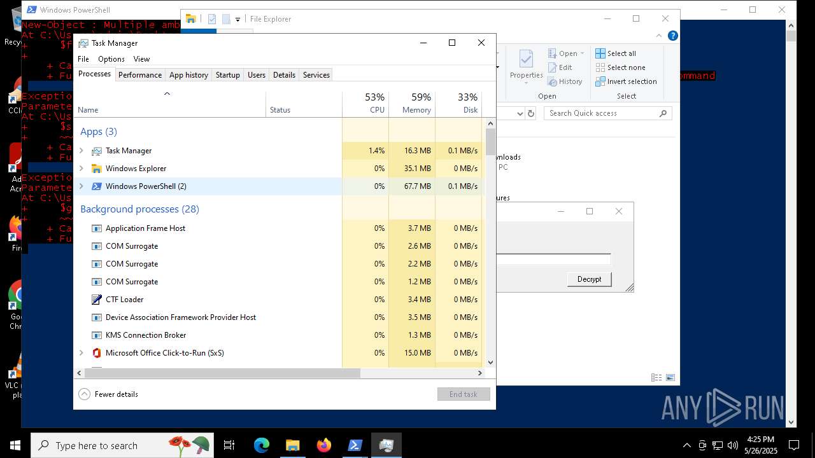The width and height of the screenshot is (815, 458).
Task: Click Invert selection icon in File Explorer
Action: [600, 81]
